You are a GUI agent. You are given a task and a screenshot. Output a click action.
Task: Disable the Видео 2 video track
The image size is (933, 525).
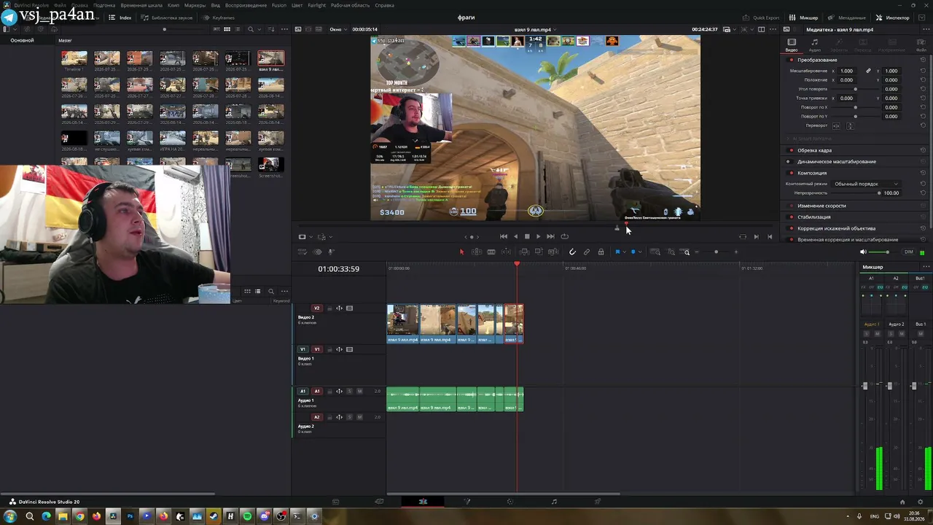click(x=349, y=308)
